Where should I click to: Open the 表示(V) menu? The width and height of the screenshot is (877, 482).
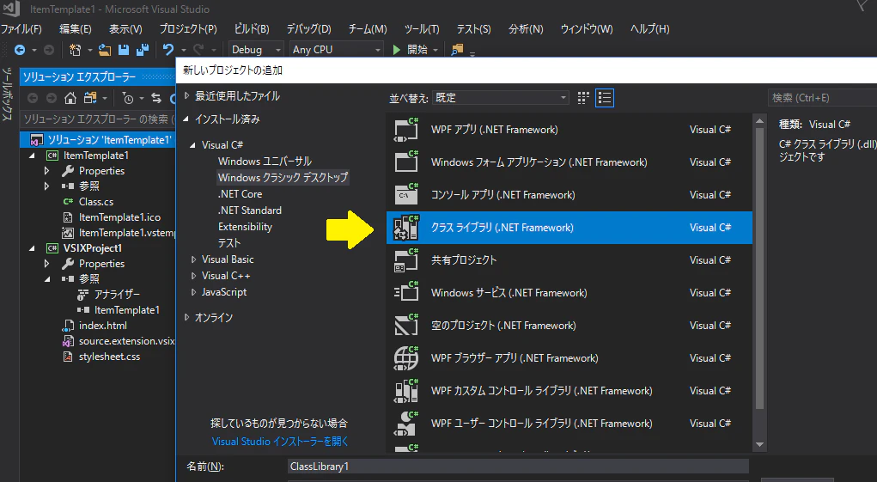pyautogui.click(x=125, y=29)
